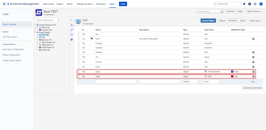
Task: Open the gear settings for the Ecran attribute
Action: coord(253,67)
